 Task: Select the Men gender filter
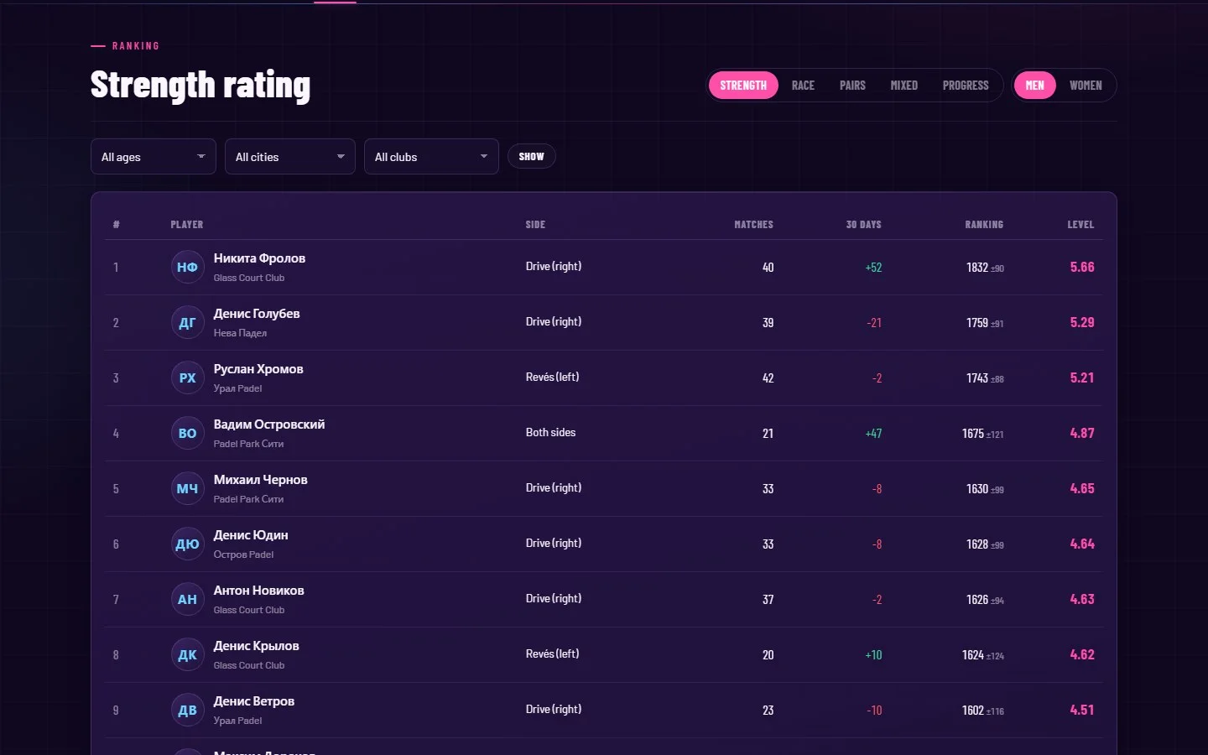pyautogui.click(x=1035, y=86)
